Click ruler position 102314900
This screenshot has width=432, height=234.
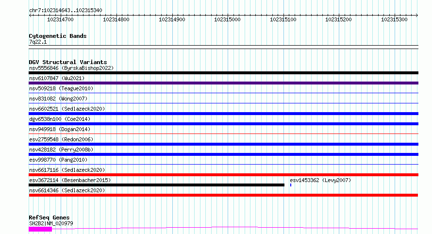pyautogui.click(x=172, y=19)
